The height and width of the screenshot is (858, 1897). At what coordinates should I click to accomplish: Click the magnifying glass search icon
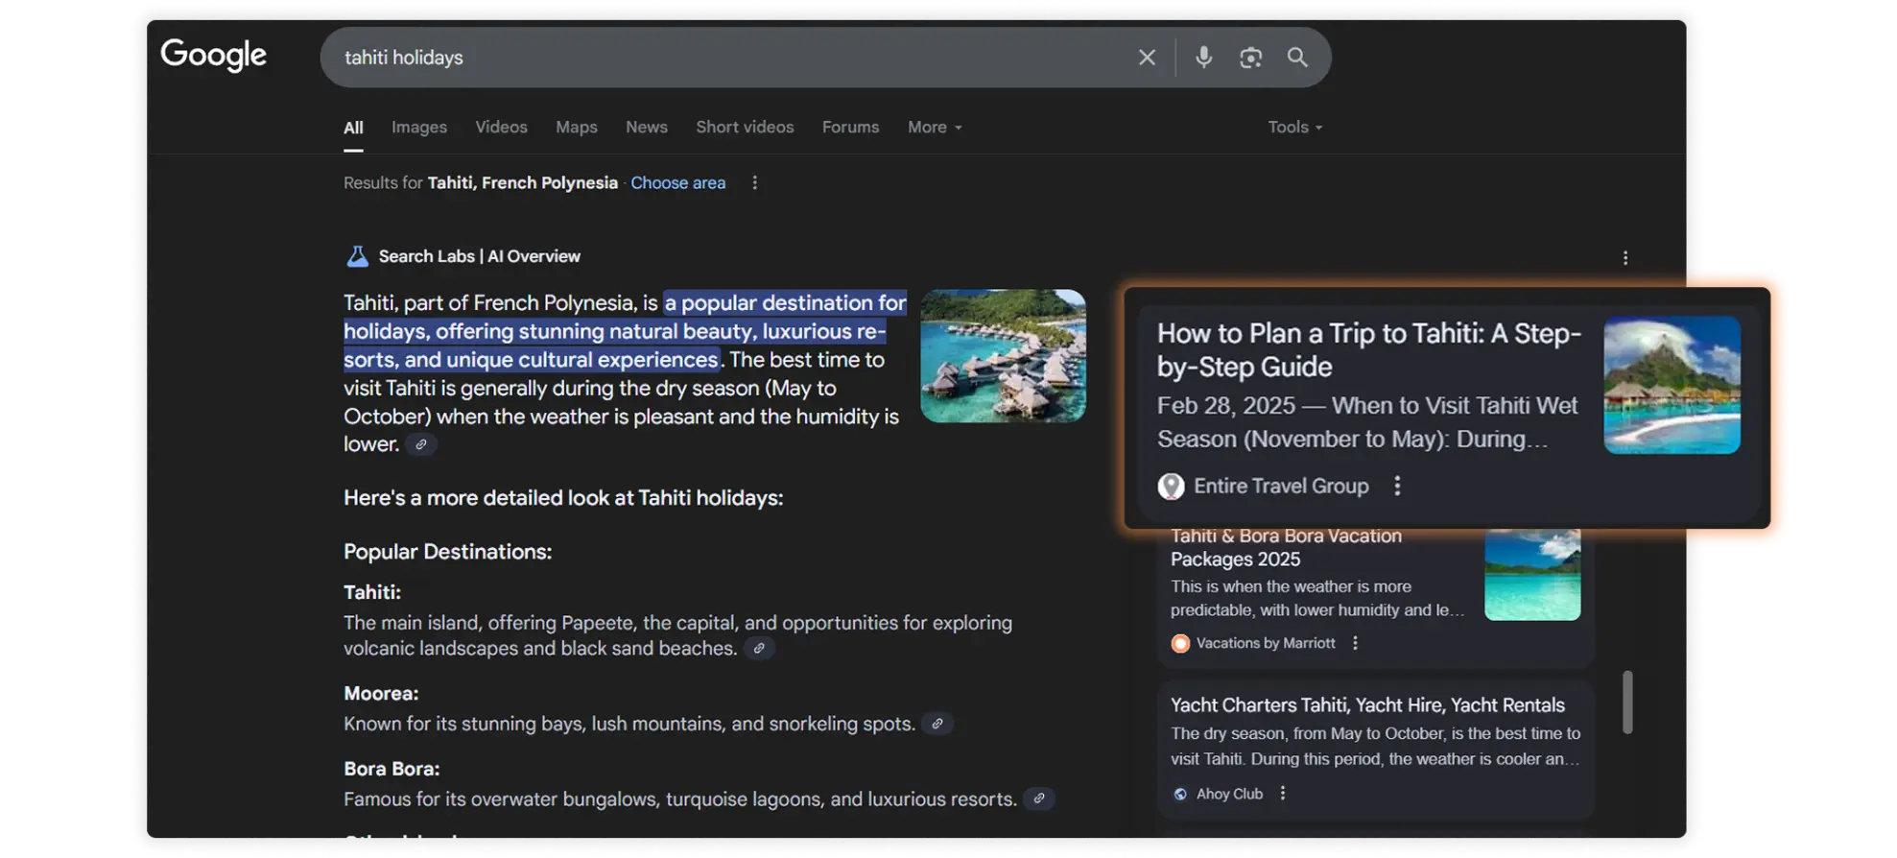1297,58
